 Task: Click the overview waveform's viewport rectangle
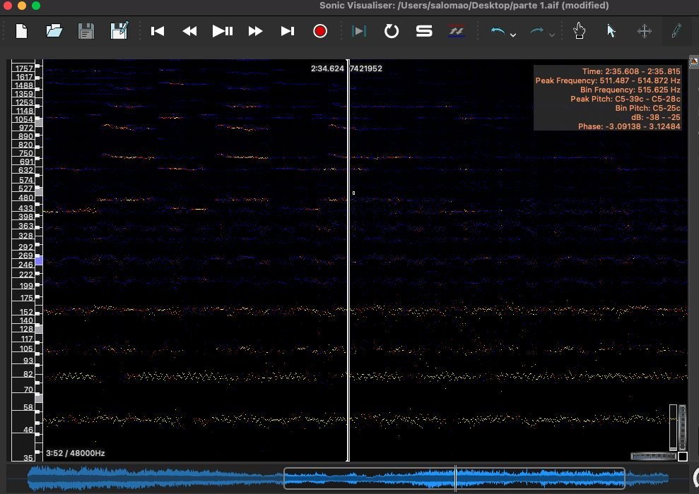(x=454, y=478)
